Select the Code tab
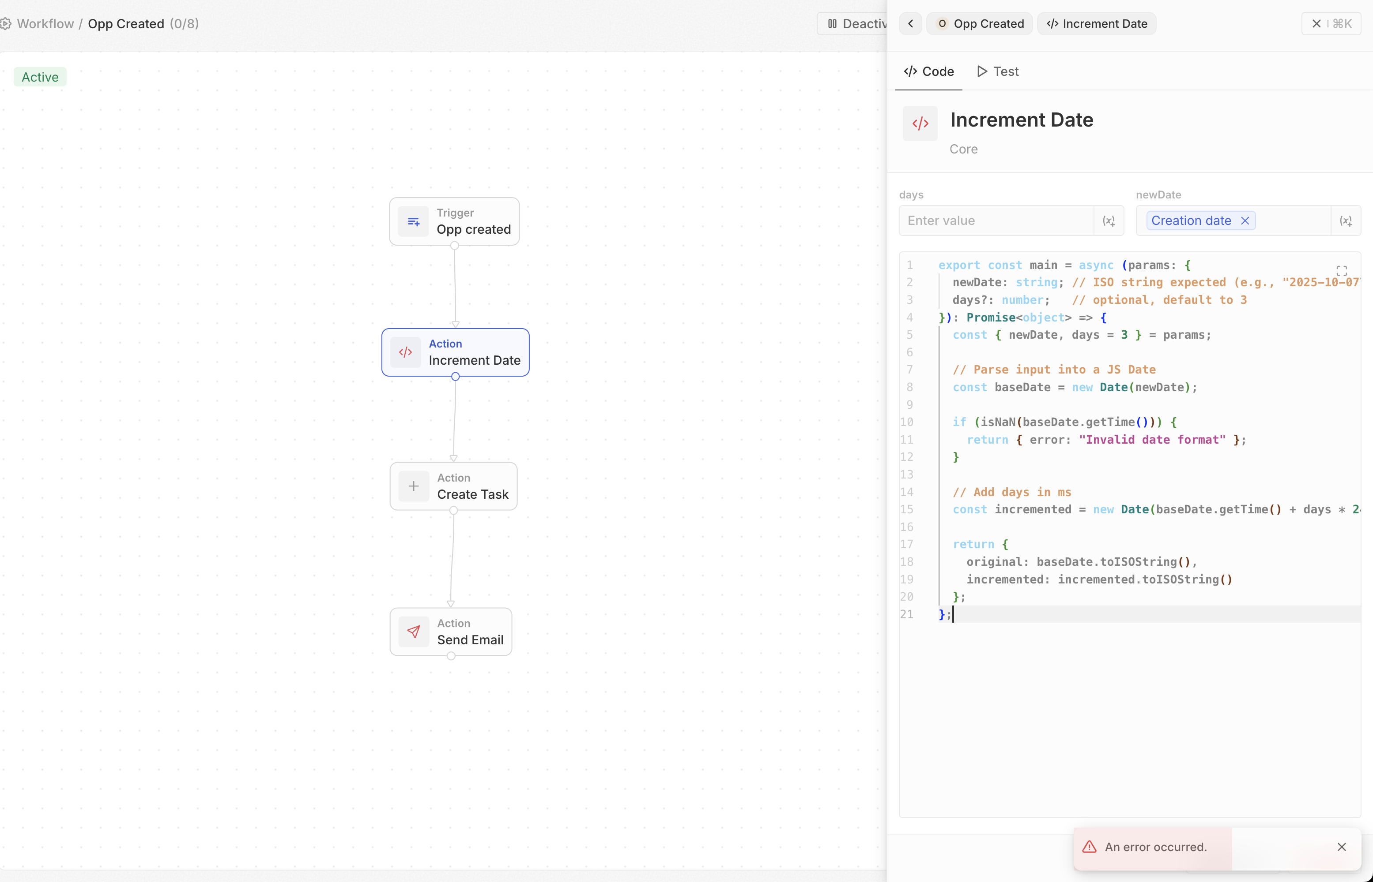The height and width of the screenshot is (882, 1373). point(929,71)
